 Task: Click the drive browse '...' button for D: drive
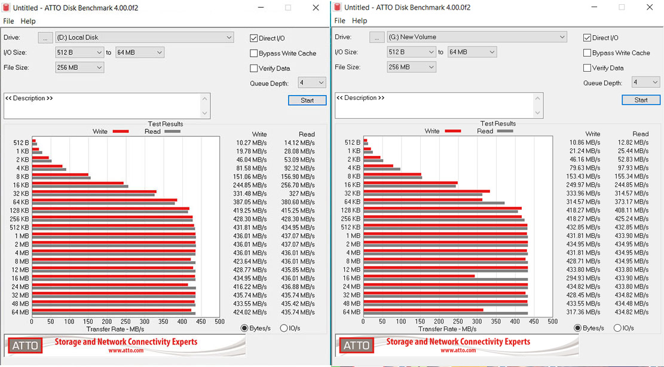[x=45, y=38]
